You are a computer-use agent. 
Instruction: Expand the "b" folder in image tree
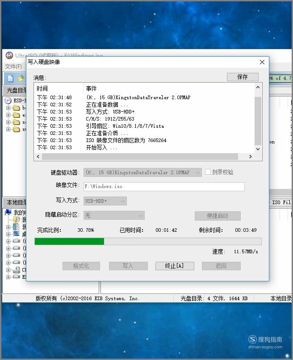8,108
